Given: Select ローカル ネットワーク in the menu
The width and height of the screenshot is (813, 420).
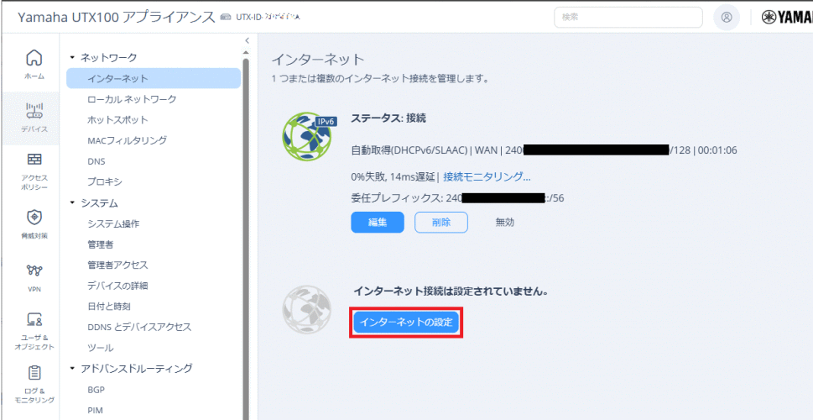Looking at the screenshot, I should (x=132, y=99).
